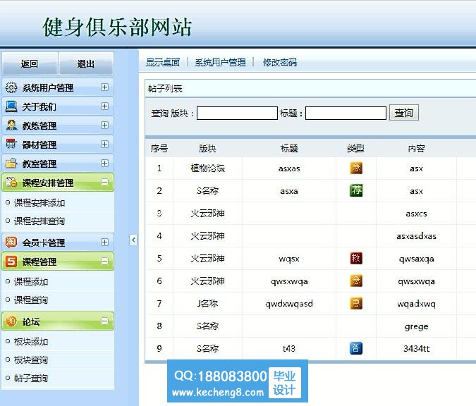Screen dimensions: 476x406
Task: Open 课程安排添加 submenu item
Action: [39, 202]
